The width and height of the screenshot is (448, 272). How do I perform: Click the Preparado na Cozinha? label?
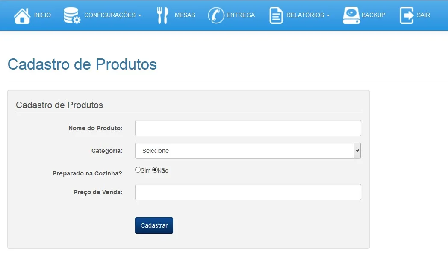[x=88, y=173]
